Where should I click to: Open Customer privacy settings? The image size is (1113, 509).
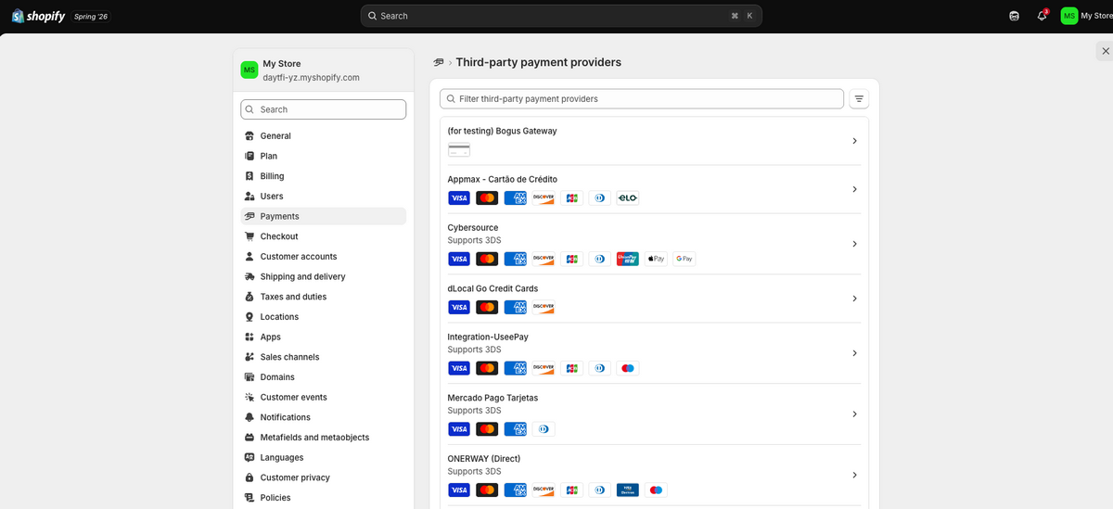(x=324, y=477)
